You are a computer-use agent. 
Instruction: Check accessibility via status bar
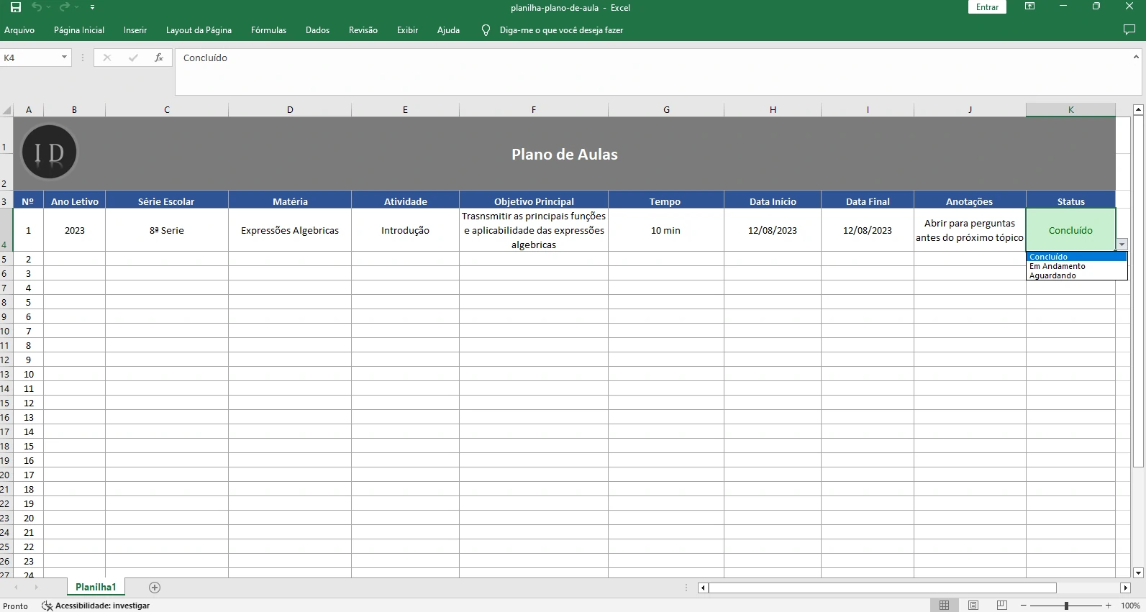pyautogui.click(x=96, y=606)
